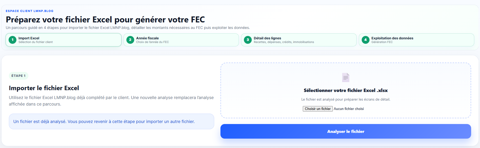Click the blue already-analyzed info banner
The width and height of the screenshot is (480, 148).
point(112,121)
